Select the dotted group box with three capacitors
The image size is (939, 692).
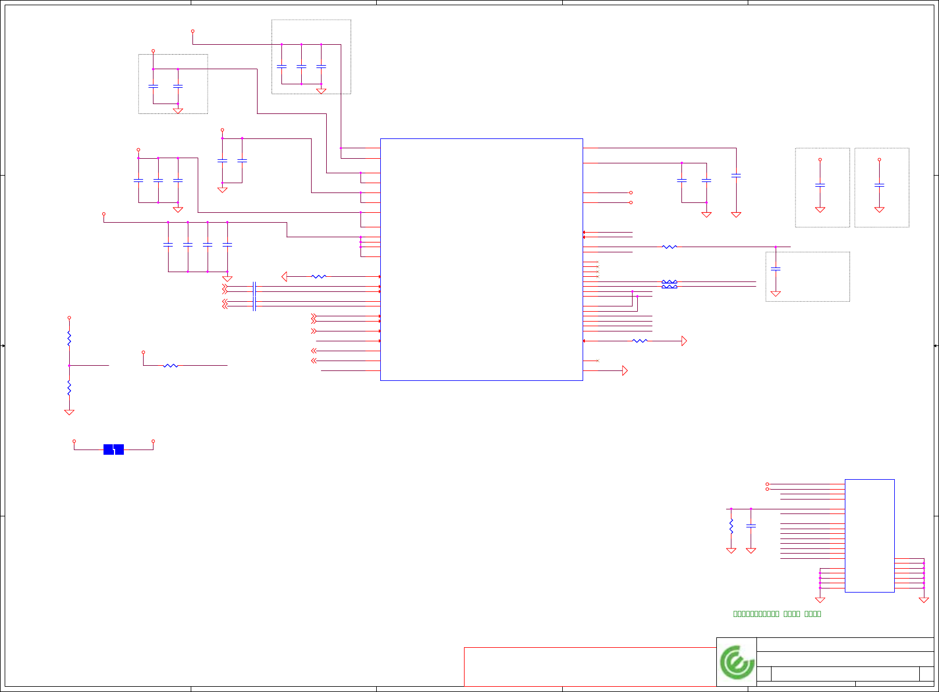[x=311, y=57]
